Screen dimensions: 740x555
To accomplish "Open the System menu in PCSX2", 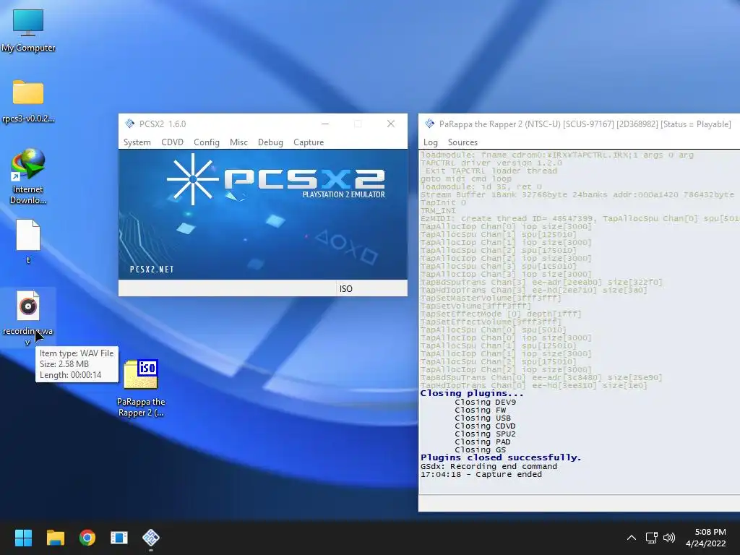I will tap(137, 142).
